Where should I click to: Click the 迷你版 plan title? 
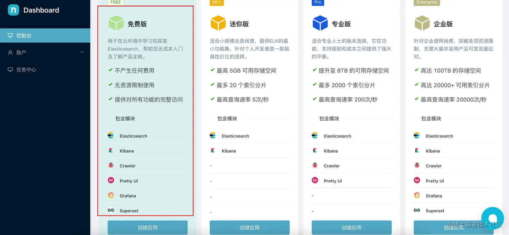(239, 24)
